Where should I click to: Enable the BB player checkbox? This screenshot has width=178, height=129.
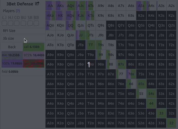pyautogui.click(x=36, y=23)
